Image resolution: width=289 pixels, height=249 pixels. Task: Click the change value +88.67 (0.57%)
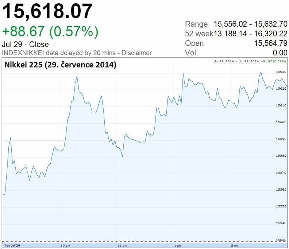50,31
